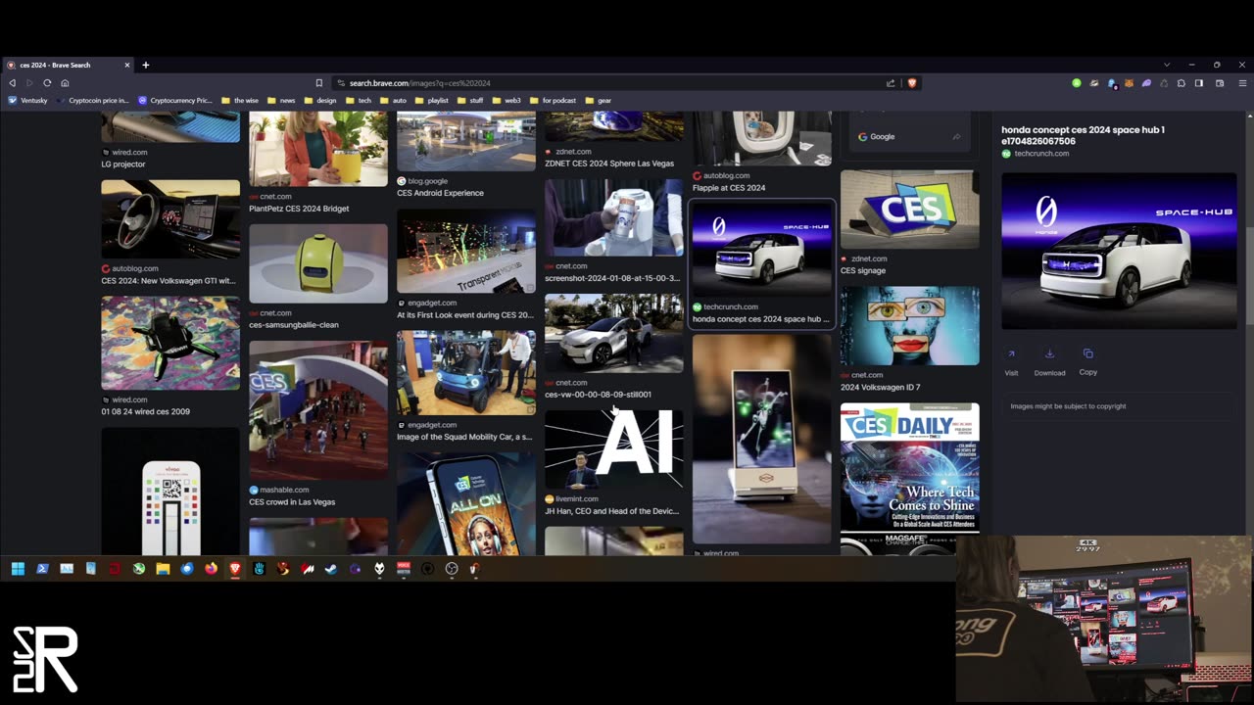Screen dimensions: 1254x705
Task: Click the Copy icon in preview panel
Action: pyautogui.click(x=1087, y=354)
